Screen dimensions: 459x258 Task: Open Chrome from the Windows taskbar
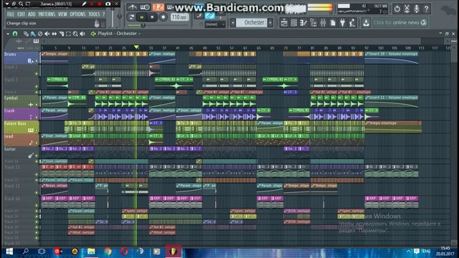pos(108,252)
